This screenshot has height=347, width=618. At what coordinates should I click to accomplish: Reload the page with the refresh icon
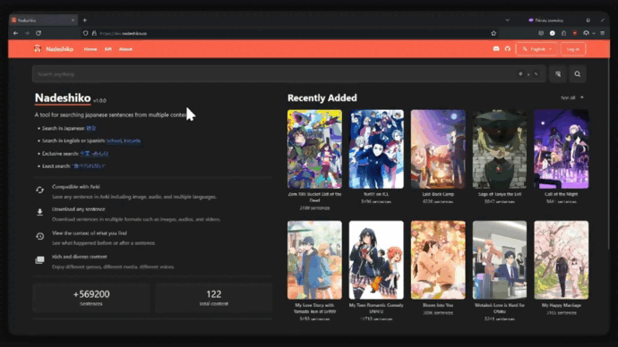39,33
